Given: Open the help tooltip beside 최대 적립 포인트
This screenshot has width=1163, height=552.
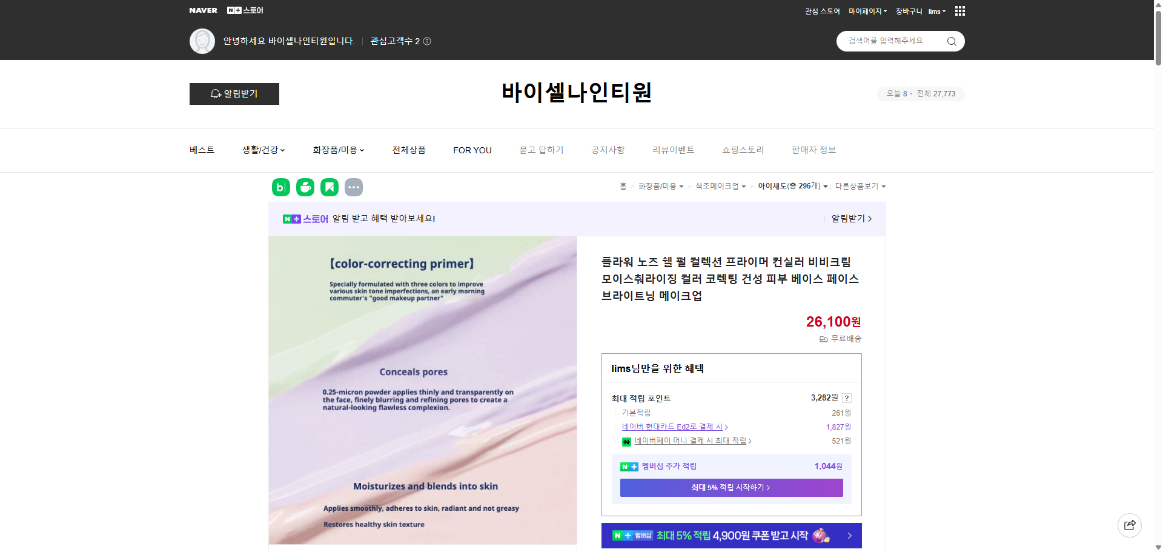Looking at the screenshot, I should click(846, 398).
